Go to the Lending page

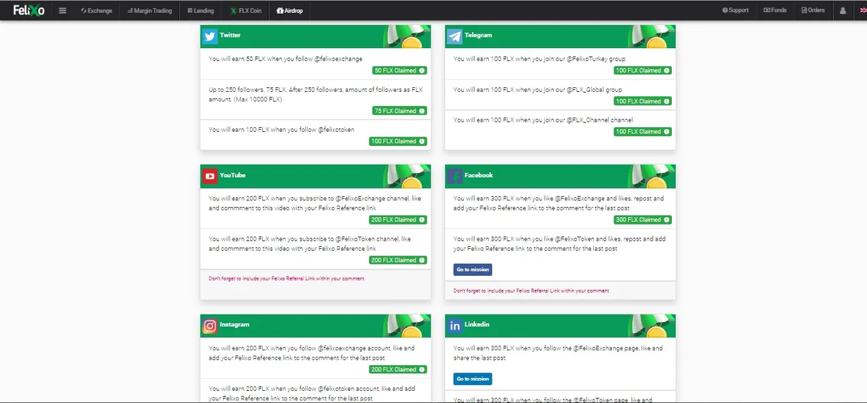point(200,11)
